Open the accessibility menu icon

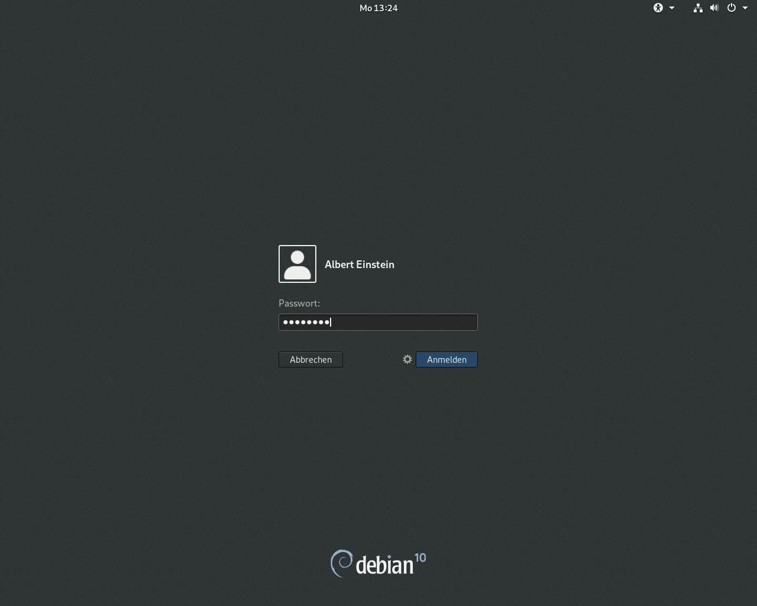click(x=658, y=8)
